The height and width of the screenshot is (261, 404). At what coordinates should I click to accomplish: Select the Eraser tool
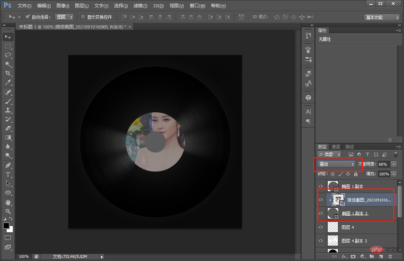(8, 128)
